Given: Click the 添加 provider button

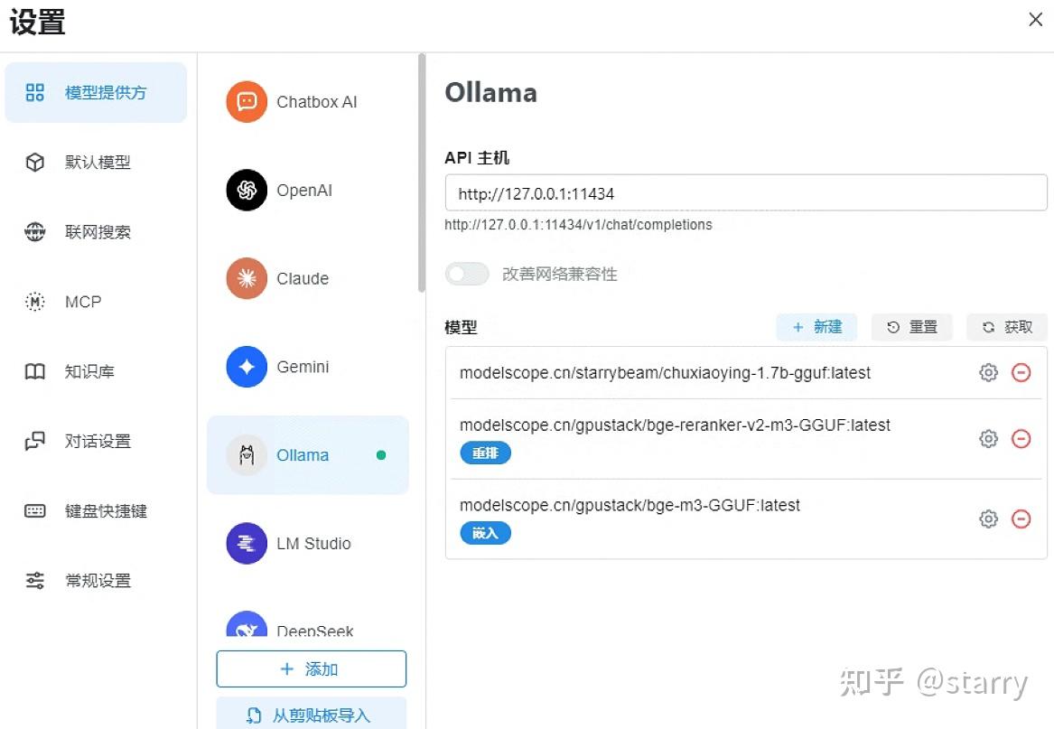Looking at the screenshot, I should pos(312,669).
